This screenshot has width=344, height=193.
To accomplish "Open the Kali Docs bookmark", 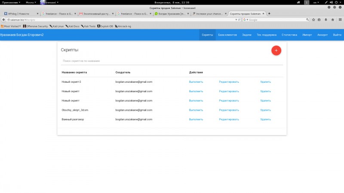I will (72, 26).
